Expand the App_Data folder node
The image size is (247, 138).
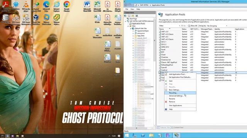(133, 36)
